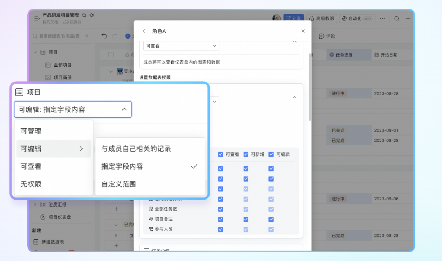The height and width of the screenshot is (261, 442).
Task: Toggle the 可新增 header checkbox
Action: (x=246, y=154)
